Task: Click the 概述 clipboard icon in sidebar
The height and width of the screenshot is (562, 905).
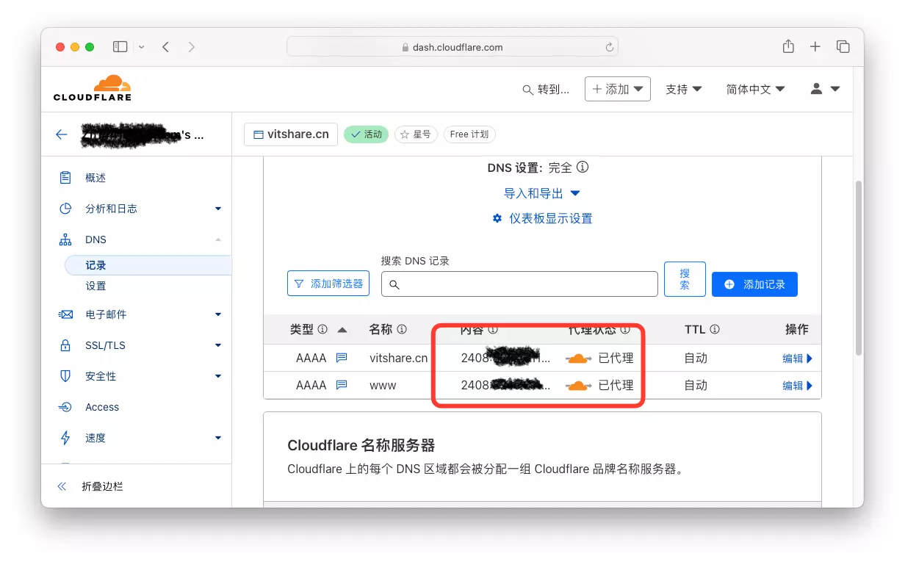Action: [x=65, y=178]
